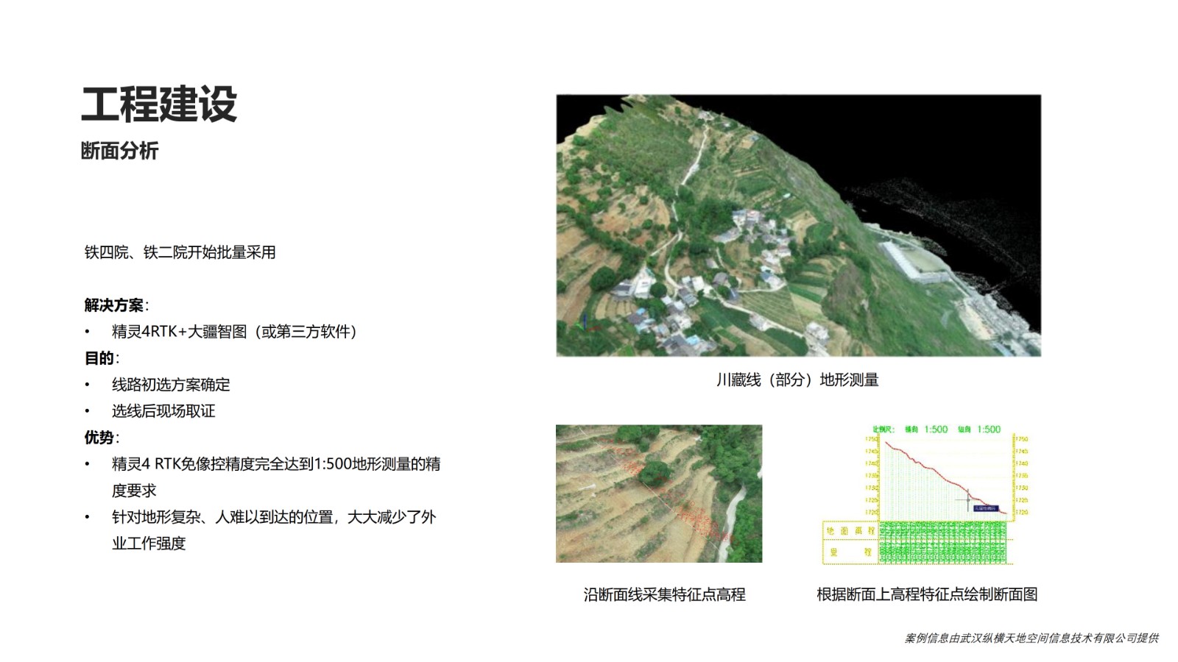Click the 川藏线（部分）地形测量 caption

coord(797,380)
